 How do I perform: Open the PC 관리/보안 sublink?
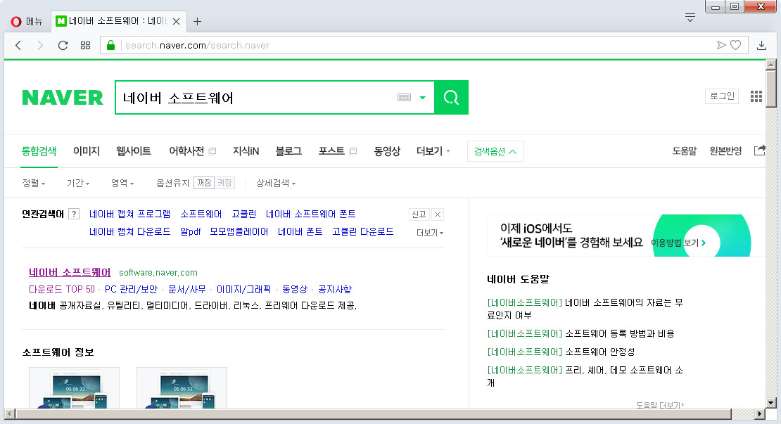pos(131,289)
